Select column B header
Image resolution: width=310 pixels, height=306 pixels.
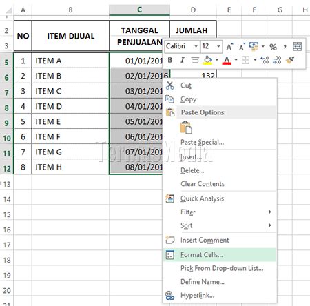point(70,10)
